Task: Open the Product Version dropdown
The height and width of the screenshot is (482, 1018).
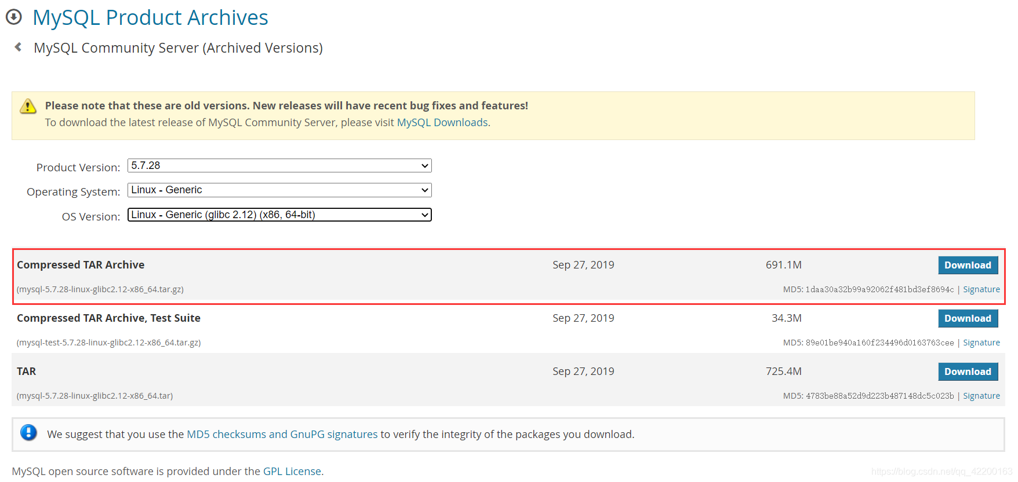Action: pos(279,165)
